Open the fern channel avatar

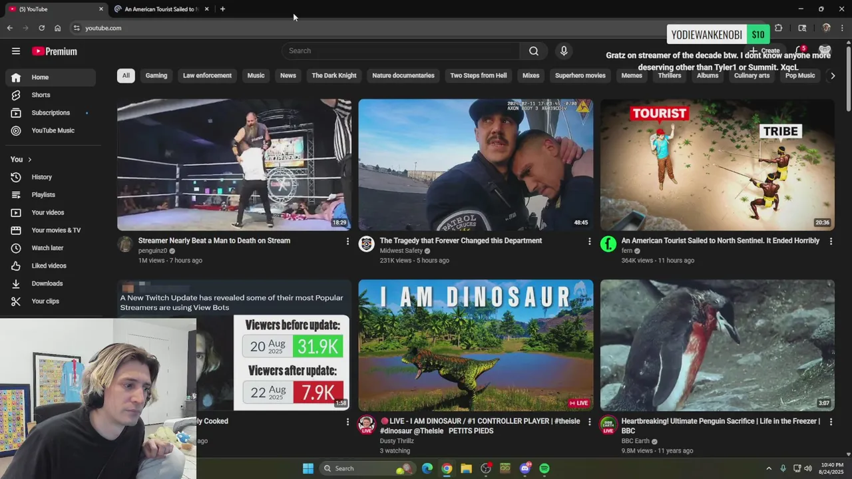[608, 244]
